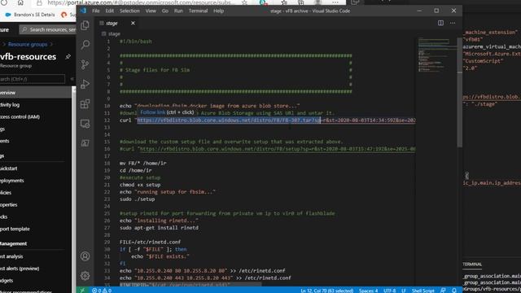The height and width of the screenshot is (293, 521).
Task: Open the Overview item in Azure sidebar
Action: coord(36,93)
